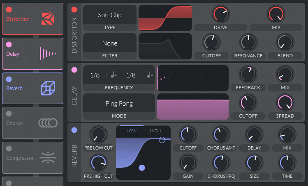Screen dimensions: 308x186
Task: Click the delay echo taps display
Action: click(193, 78)
